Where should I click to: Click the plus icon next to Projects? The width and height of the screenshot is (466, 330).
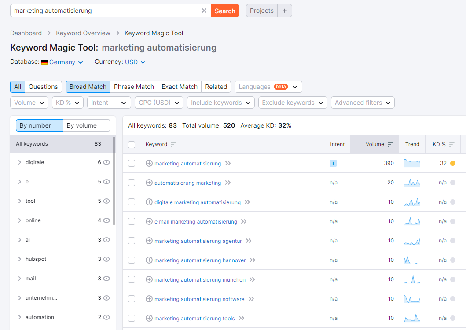tap(285, 11)
